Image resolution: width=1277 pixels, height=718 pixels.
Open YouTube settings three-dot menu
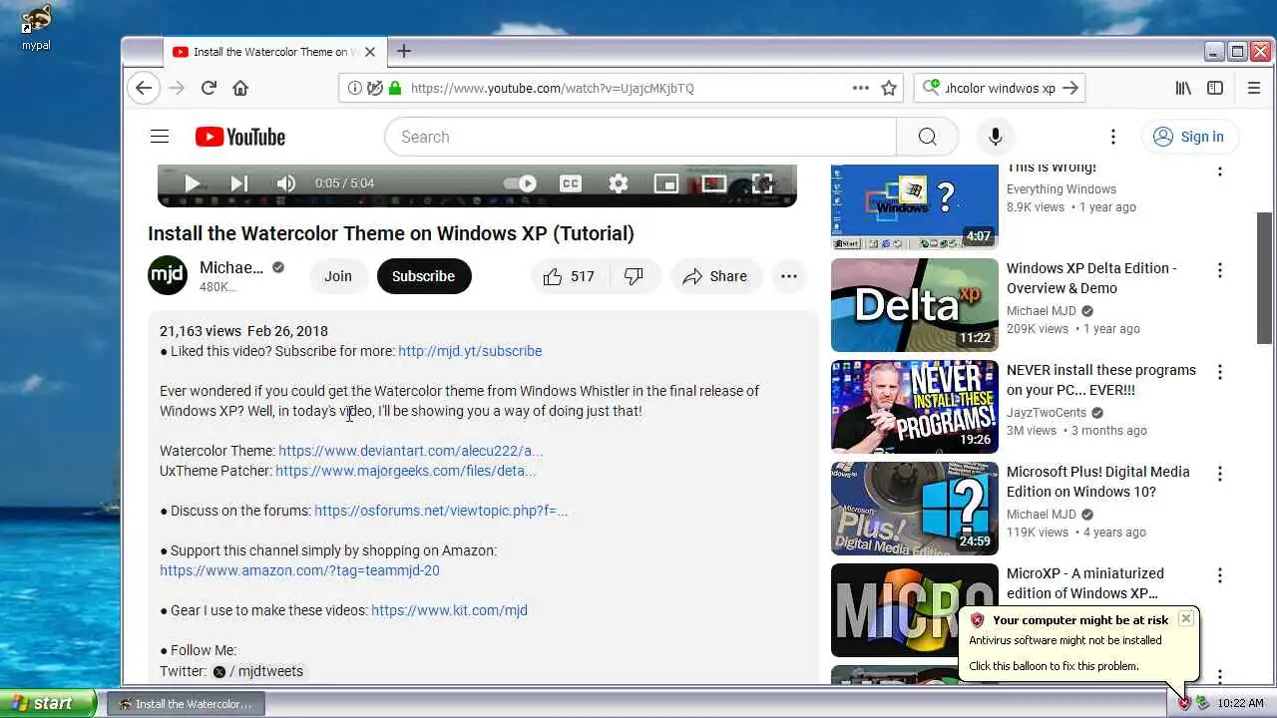click(x=1113, y=137)
